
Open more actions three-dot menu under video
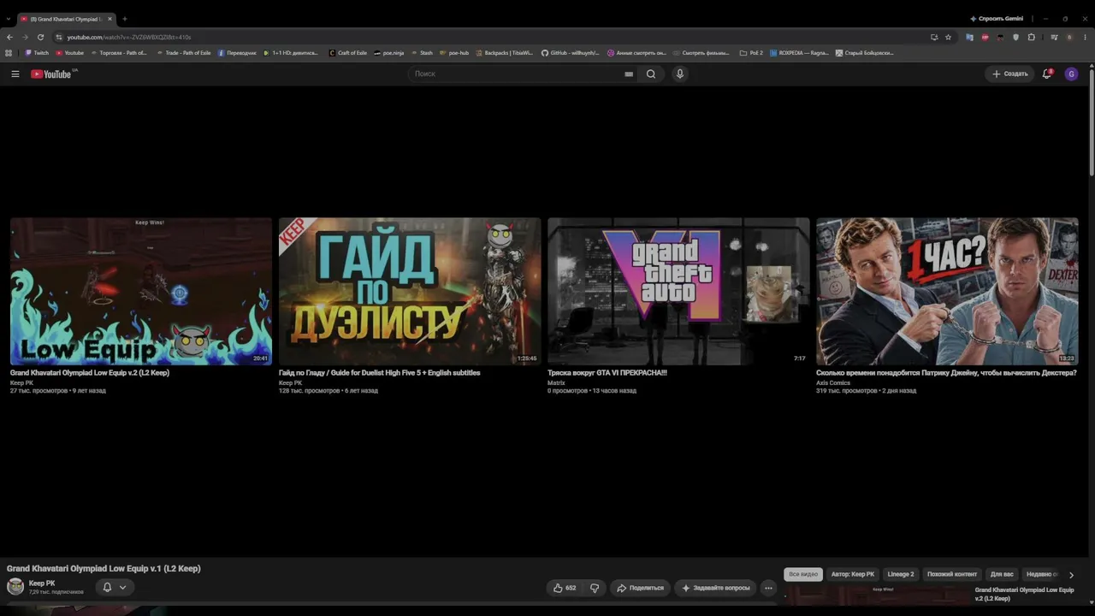[x=768, y=588]
